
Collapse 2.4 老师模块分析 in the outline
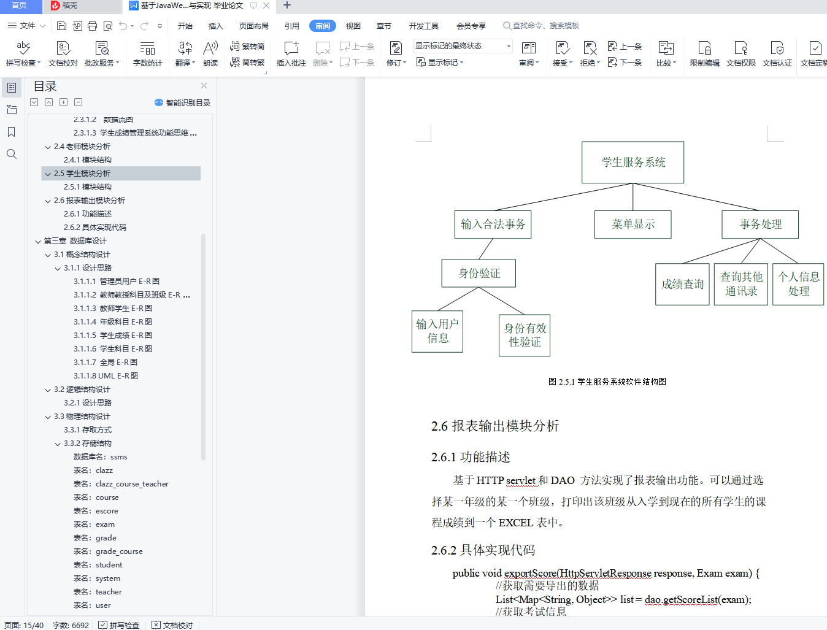(x=48, y=147)
